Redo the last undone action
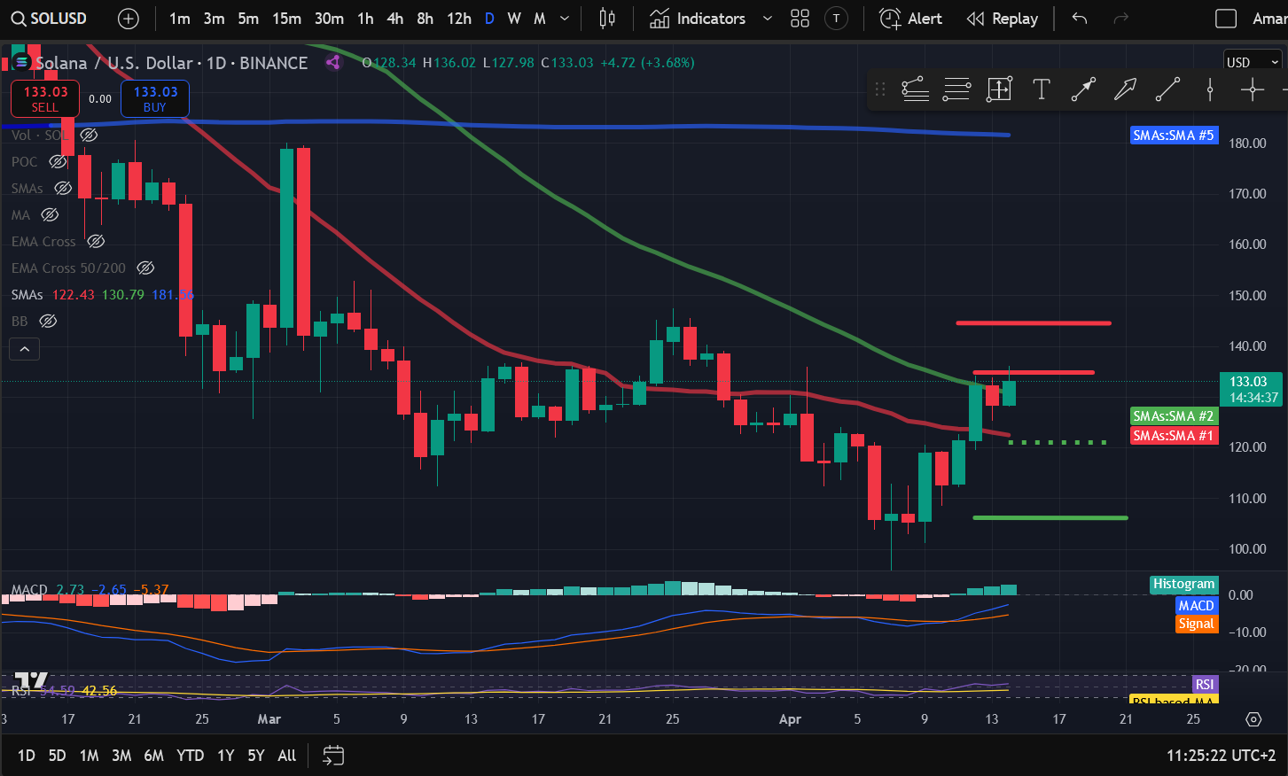This screenshot has width=1288, height=776. click(x=1120, y=19)
